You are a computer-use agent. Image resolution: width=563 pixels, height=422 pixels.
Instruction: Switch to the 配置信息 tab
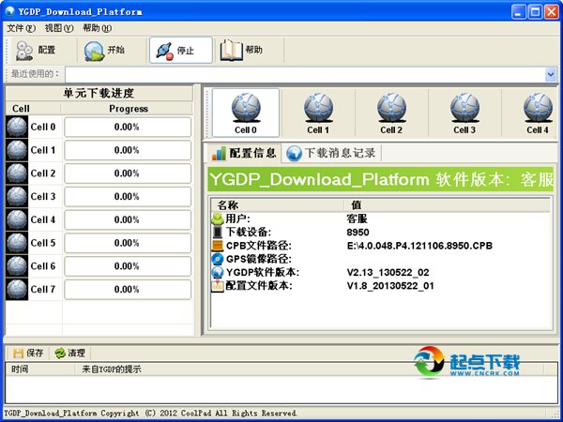pyautogui.click(x=244, y=153)
